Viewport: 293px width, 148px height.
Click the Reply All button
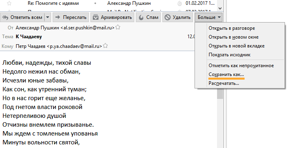pyautogui.click(x=23, y=17)
